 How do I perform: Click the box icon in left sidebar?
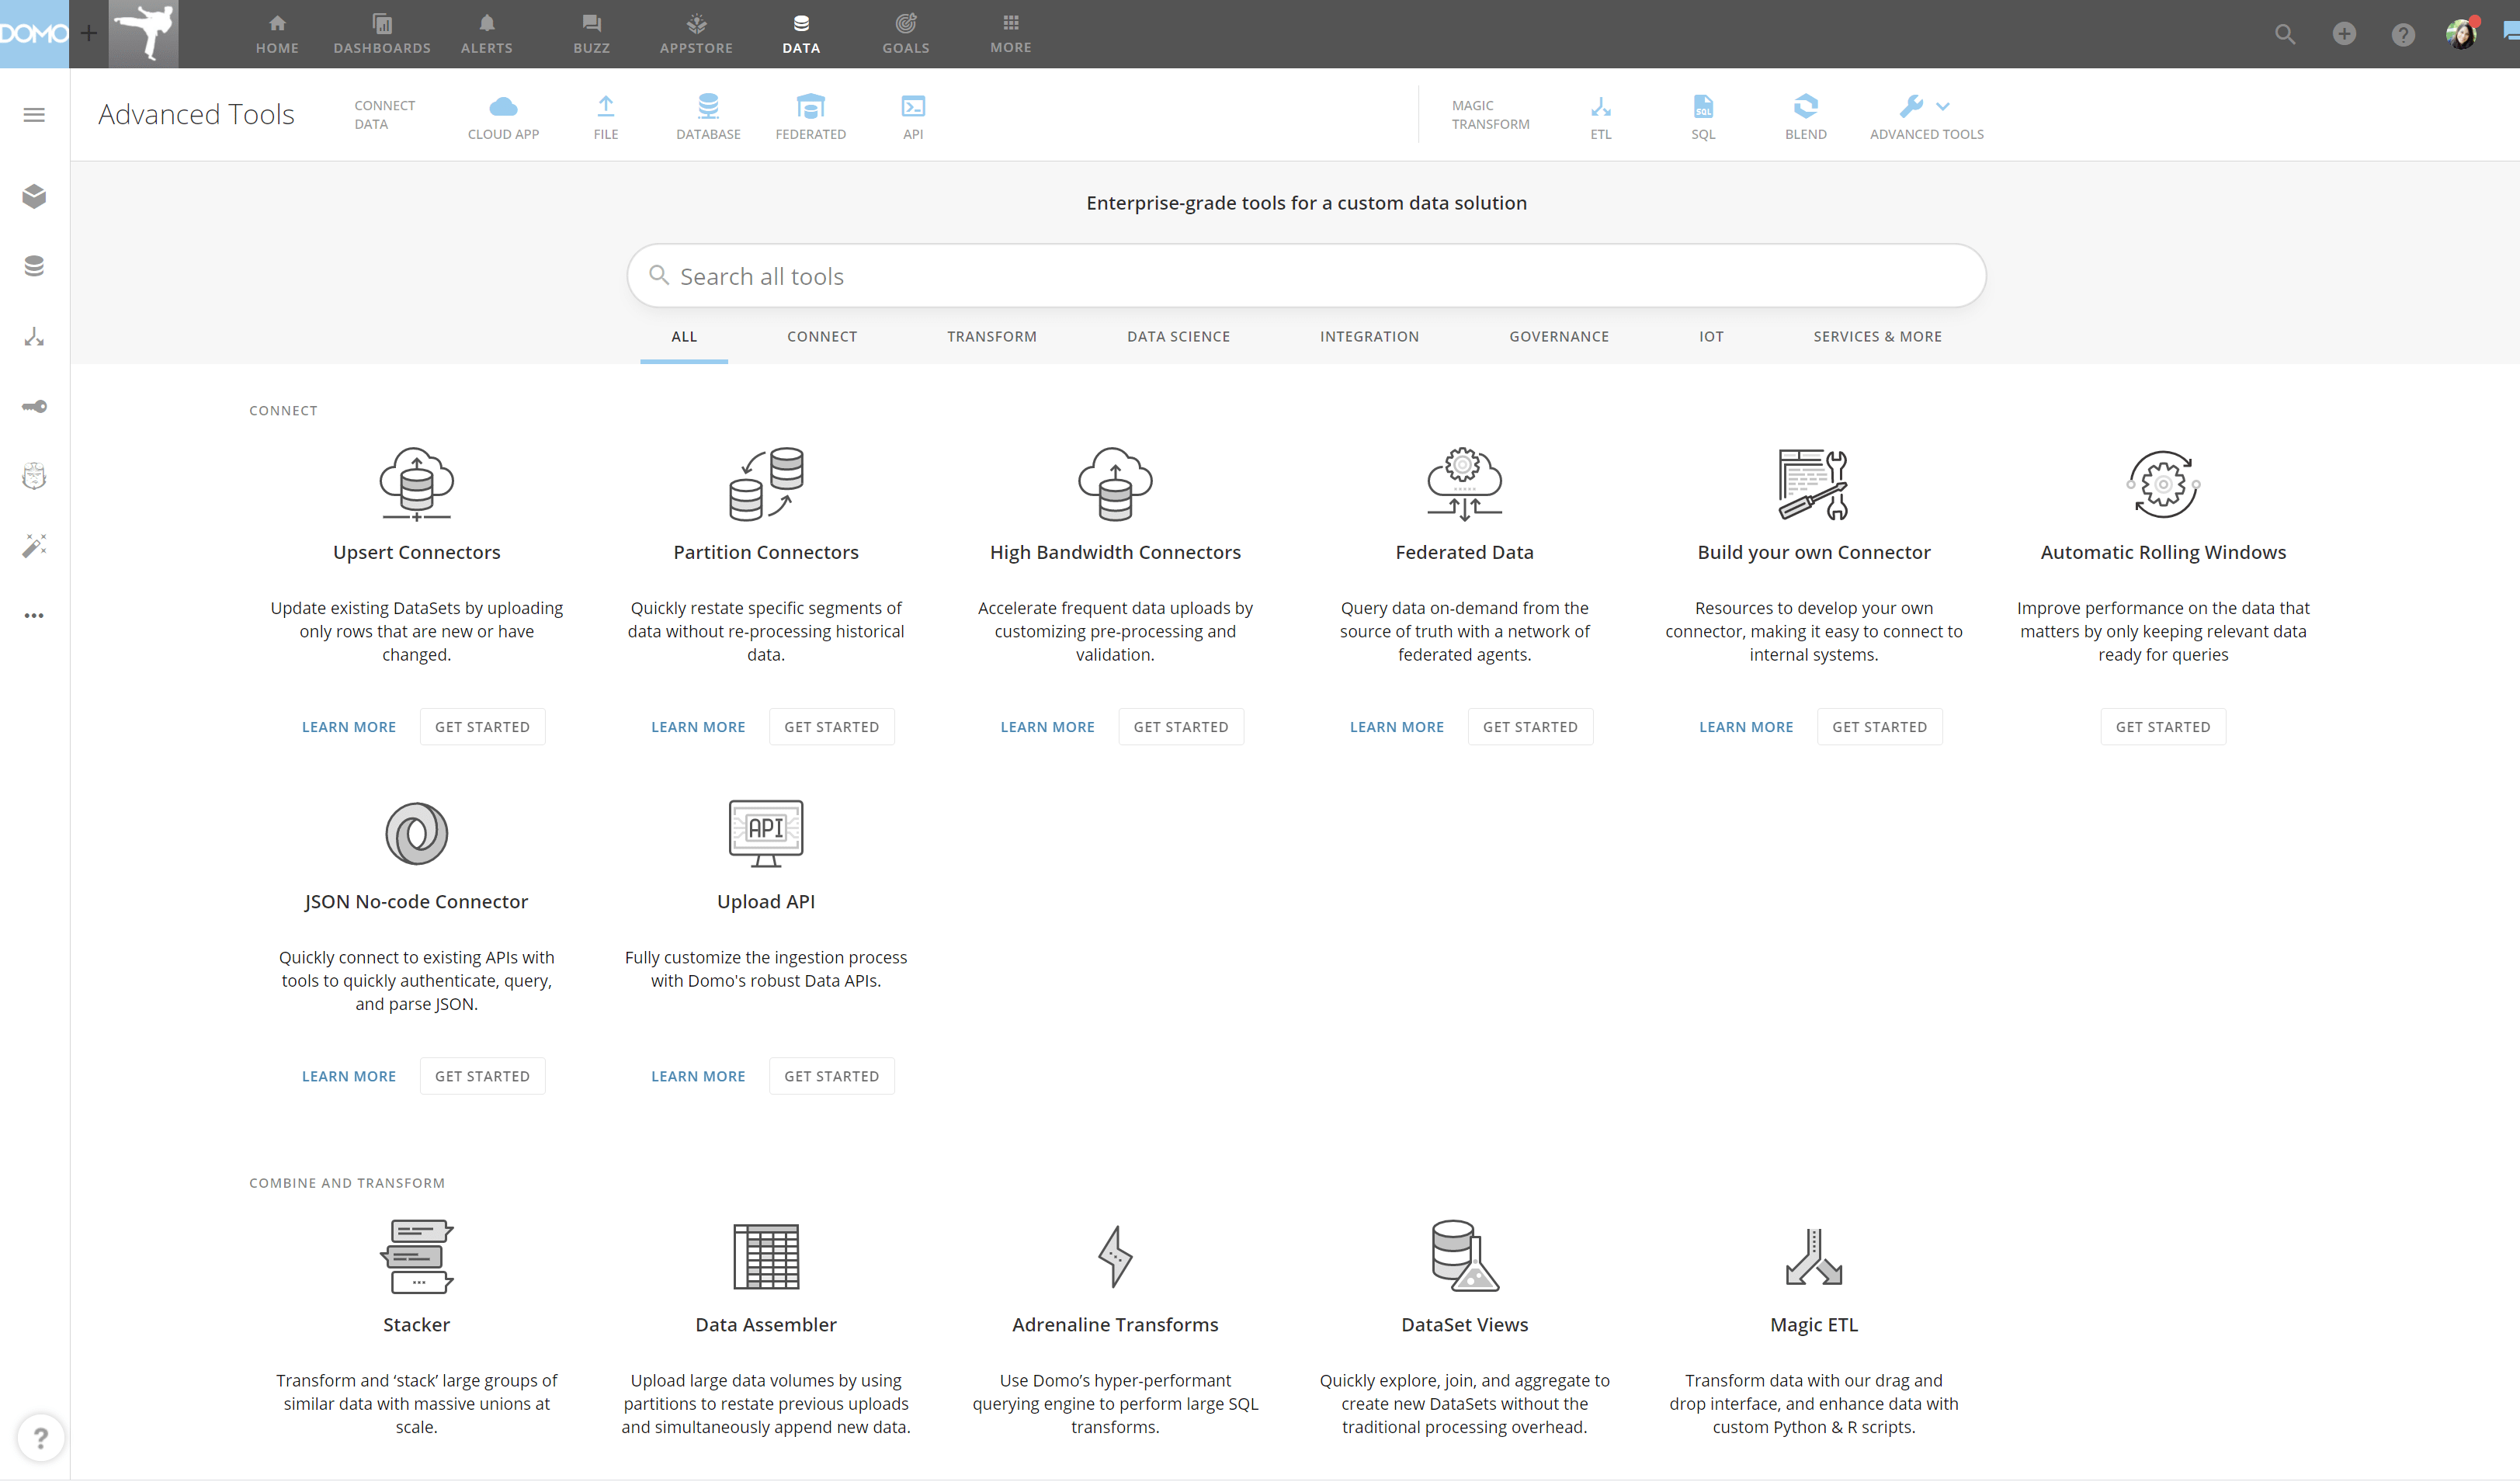pos(34,196)
